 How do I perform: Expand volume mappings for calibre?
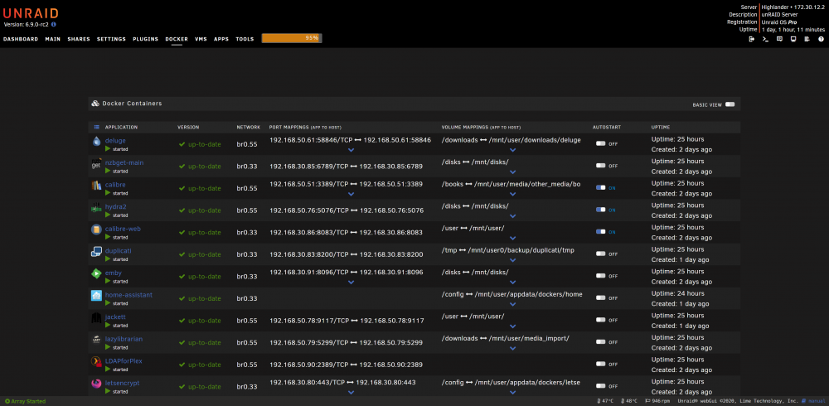click(x=512, y=194)
